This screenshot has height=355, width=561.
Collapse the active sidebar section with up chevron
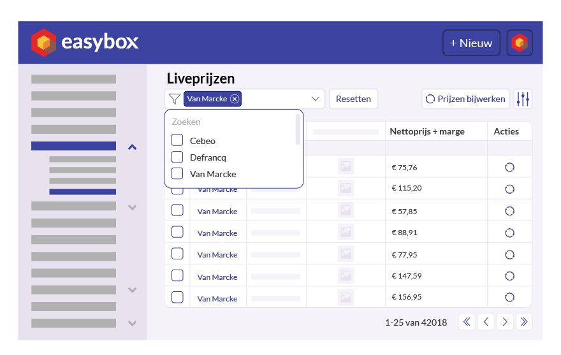[x=133, y=147]
